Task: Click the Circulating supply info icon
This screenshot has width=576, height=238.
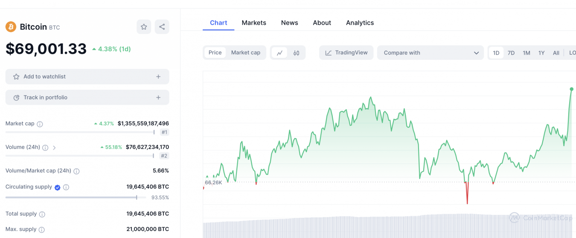Action: tap(66, 187)
